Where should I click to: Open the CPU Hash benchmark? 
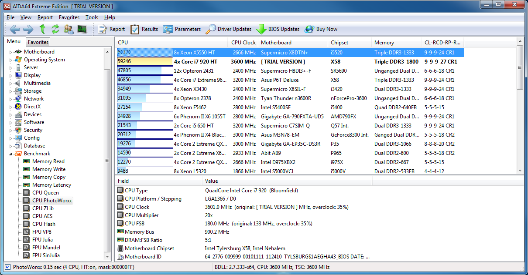(x=44, y=224)
